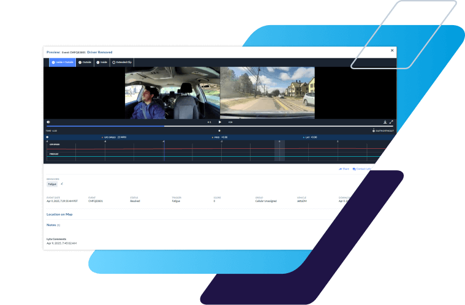The image size is (465, 305).
Task: Select the Outside camera view option
Action: 85,62
